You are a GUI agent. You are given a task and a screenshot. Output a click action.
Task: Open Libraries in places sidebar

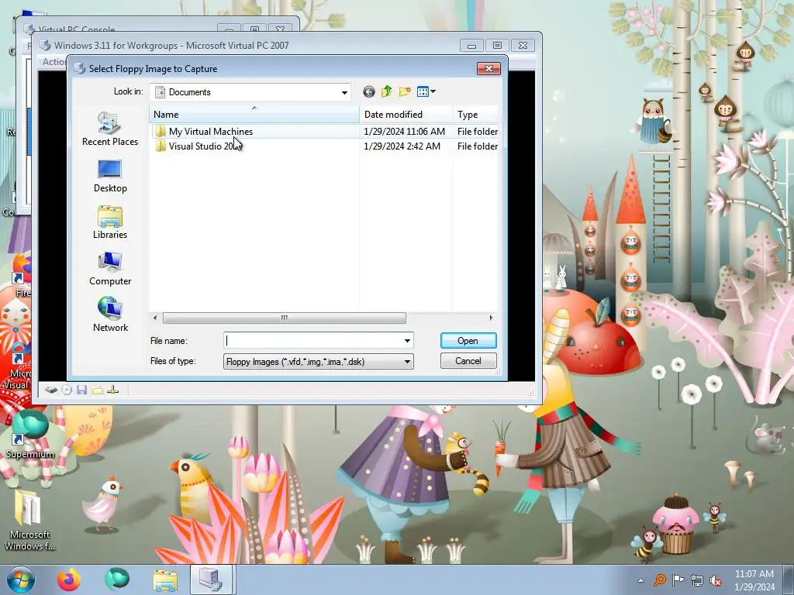tap(110, 222)
